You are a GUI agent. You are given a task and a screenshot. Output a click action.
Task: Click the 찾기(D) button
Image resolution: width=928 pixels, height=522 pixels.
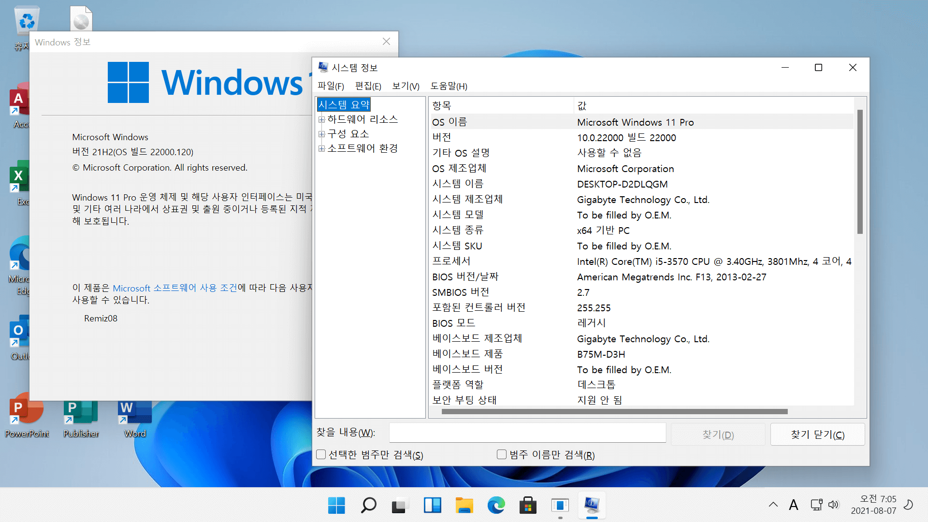coord(718,435)
